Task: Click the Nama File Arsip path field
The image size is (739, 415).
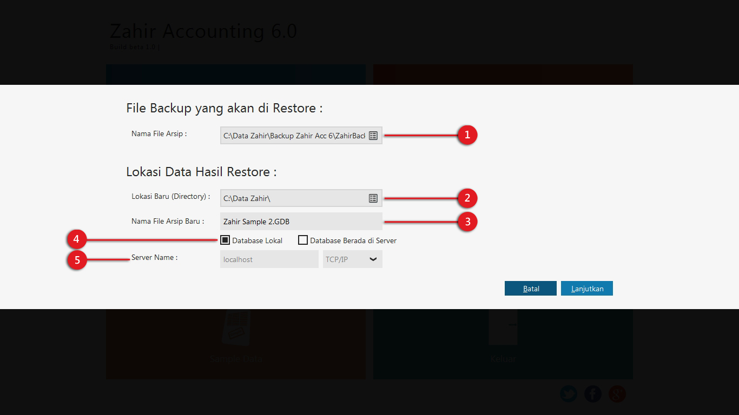Action: 301,136
